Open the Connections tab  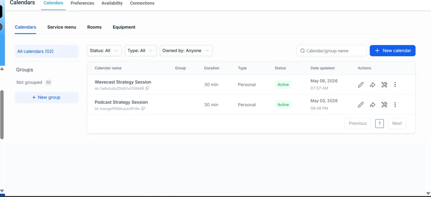pos(142,3)
